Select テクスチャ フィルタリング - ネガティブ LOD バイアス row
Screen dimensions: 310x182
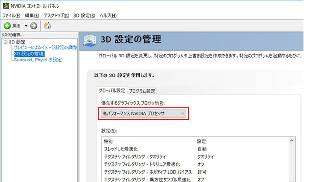[195, 172]
